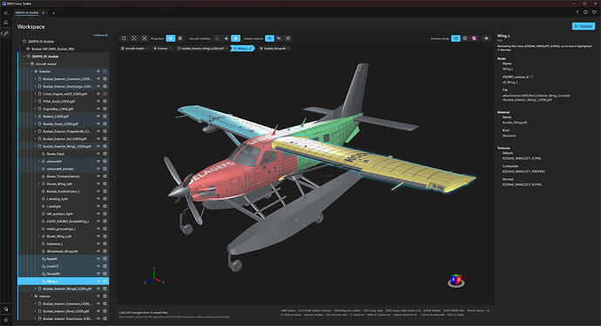Select the highlighted aircraft visibility icon
601x326 pixels.
coord(236,38)
